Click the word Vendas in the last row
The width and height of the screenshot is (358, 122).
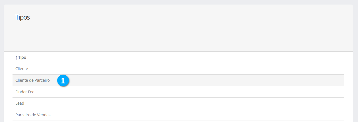[44, 115]
